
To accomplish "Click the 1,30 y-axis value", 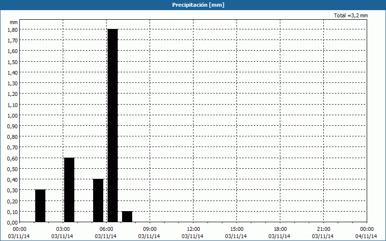I will pos(13,83).
